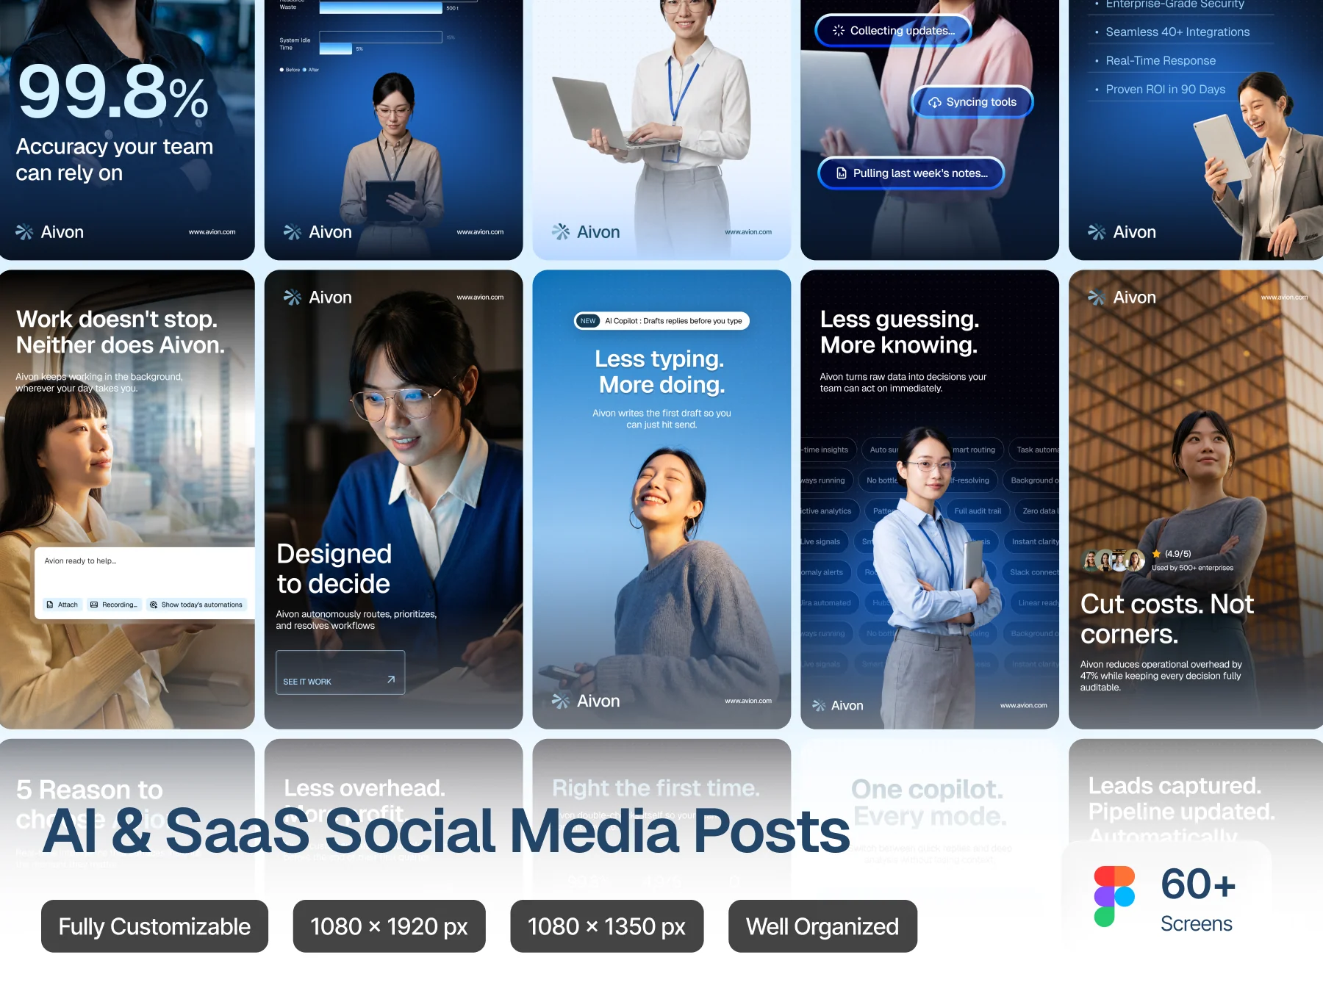1323x999 pixels.
Task: Click the Aivon logo on the Designed to decide card
Action: 318,297
